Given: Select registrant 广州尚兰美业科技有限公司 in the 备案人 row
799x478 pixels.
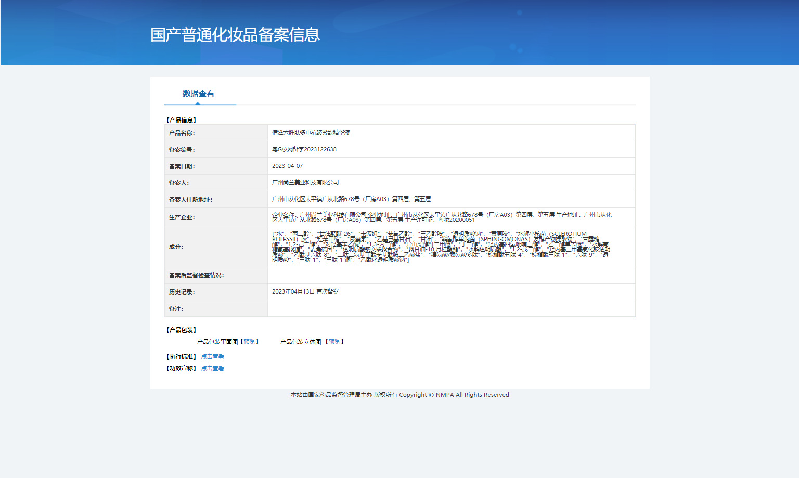Looking at the screenshot, I should [305, 182].
